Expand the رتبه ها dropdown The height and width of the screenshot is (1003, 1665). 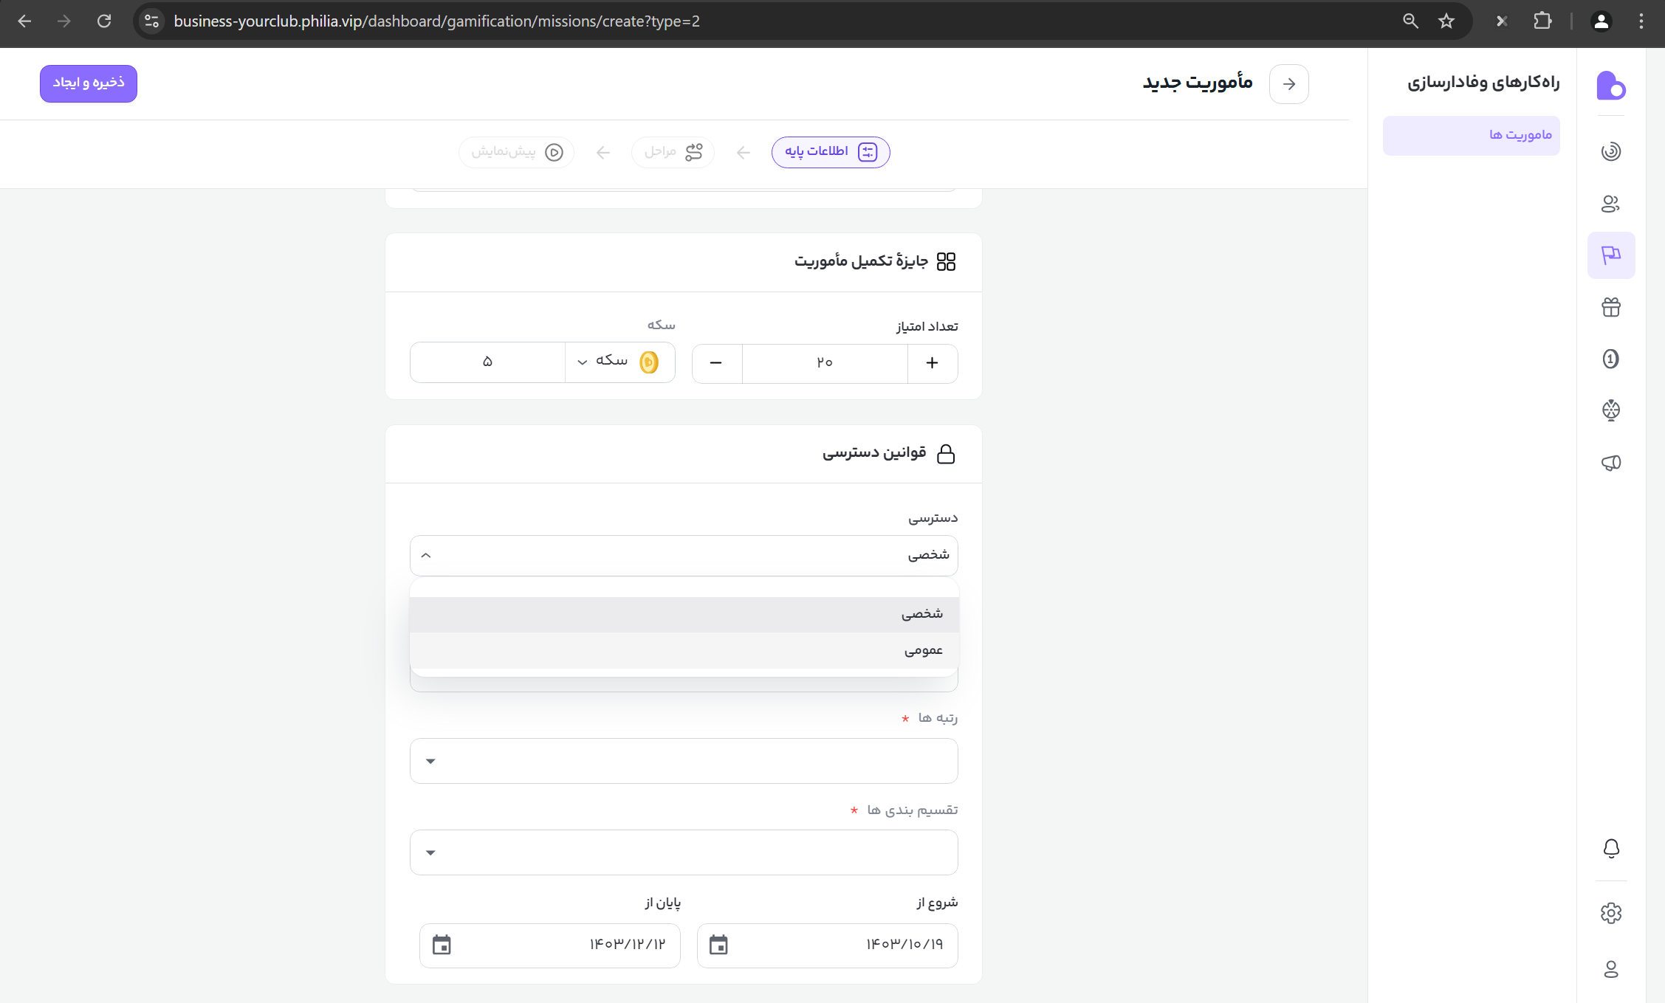[x=684, y=761]
